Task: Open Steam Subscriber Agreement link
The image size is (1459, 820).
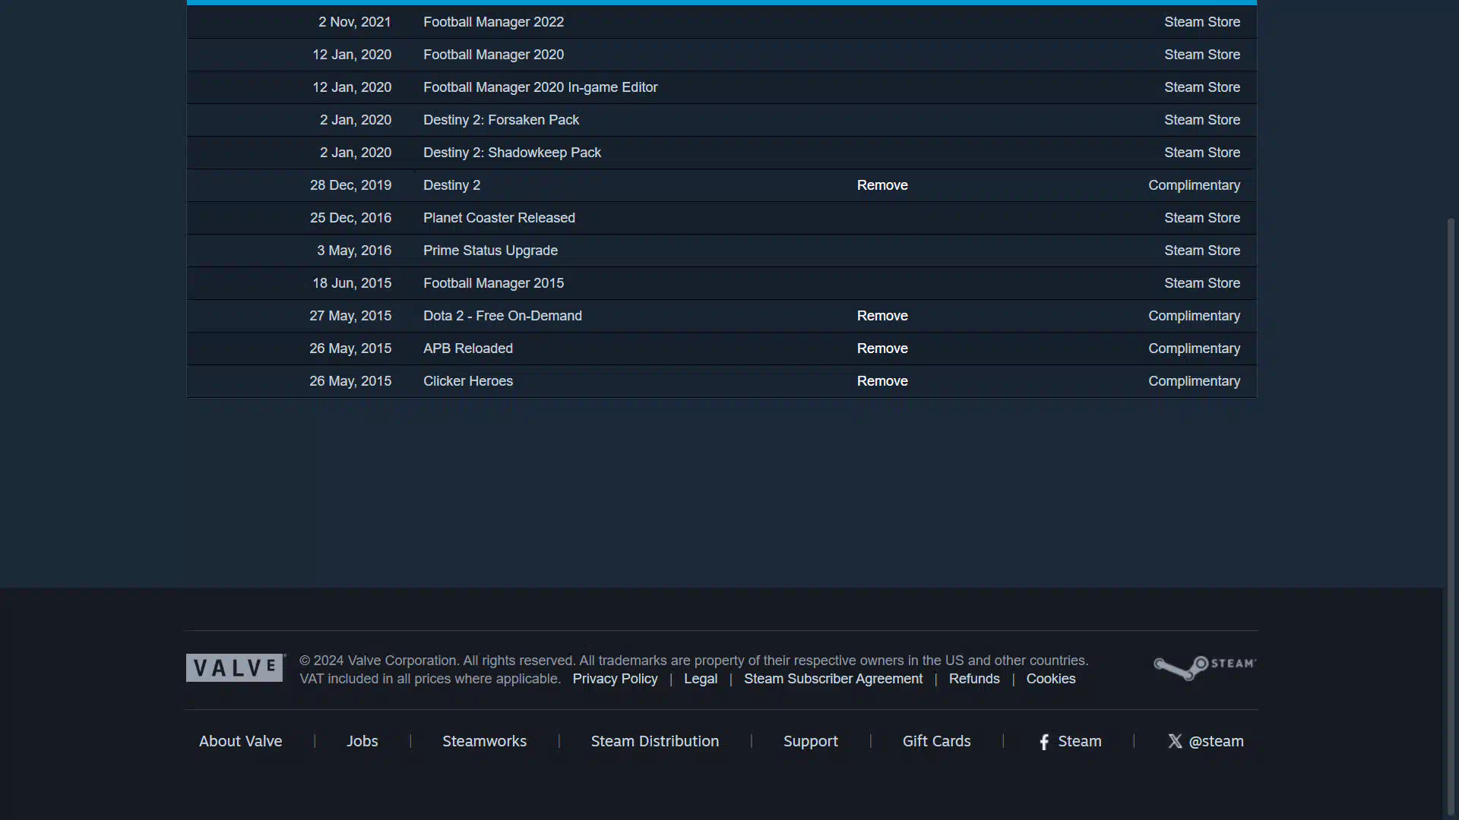Action: 833,679
